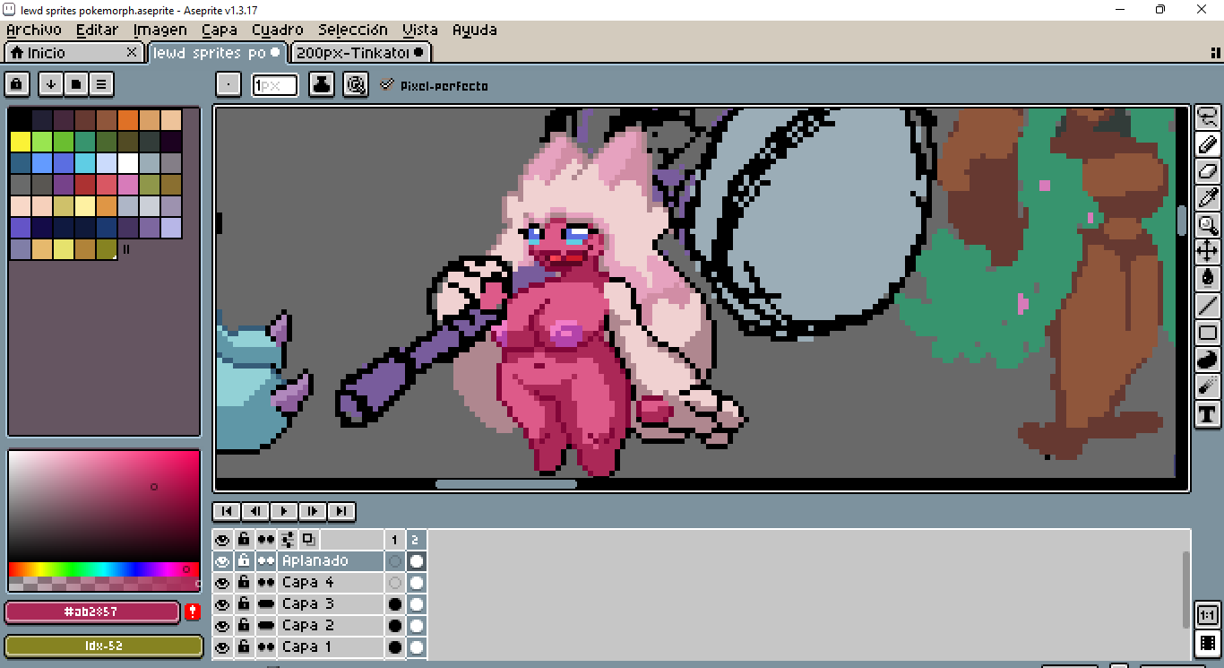Viewport: 1224px width, 668px height.
Task: Open the Archivo menu
Action: point(34,30)
